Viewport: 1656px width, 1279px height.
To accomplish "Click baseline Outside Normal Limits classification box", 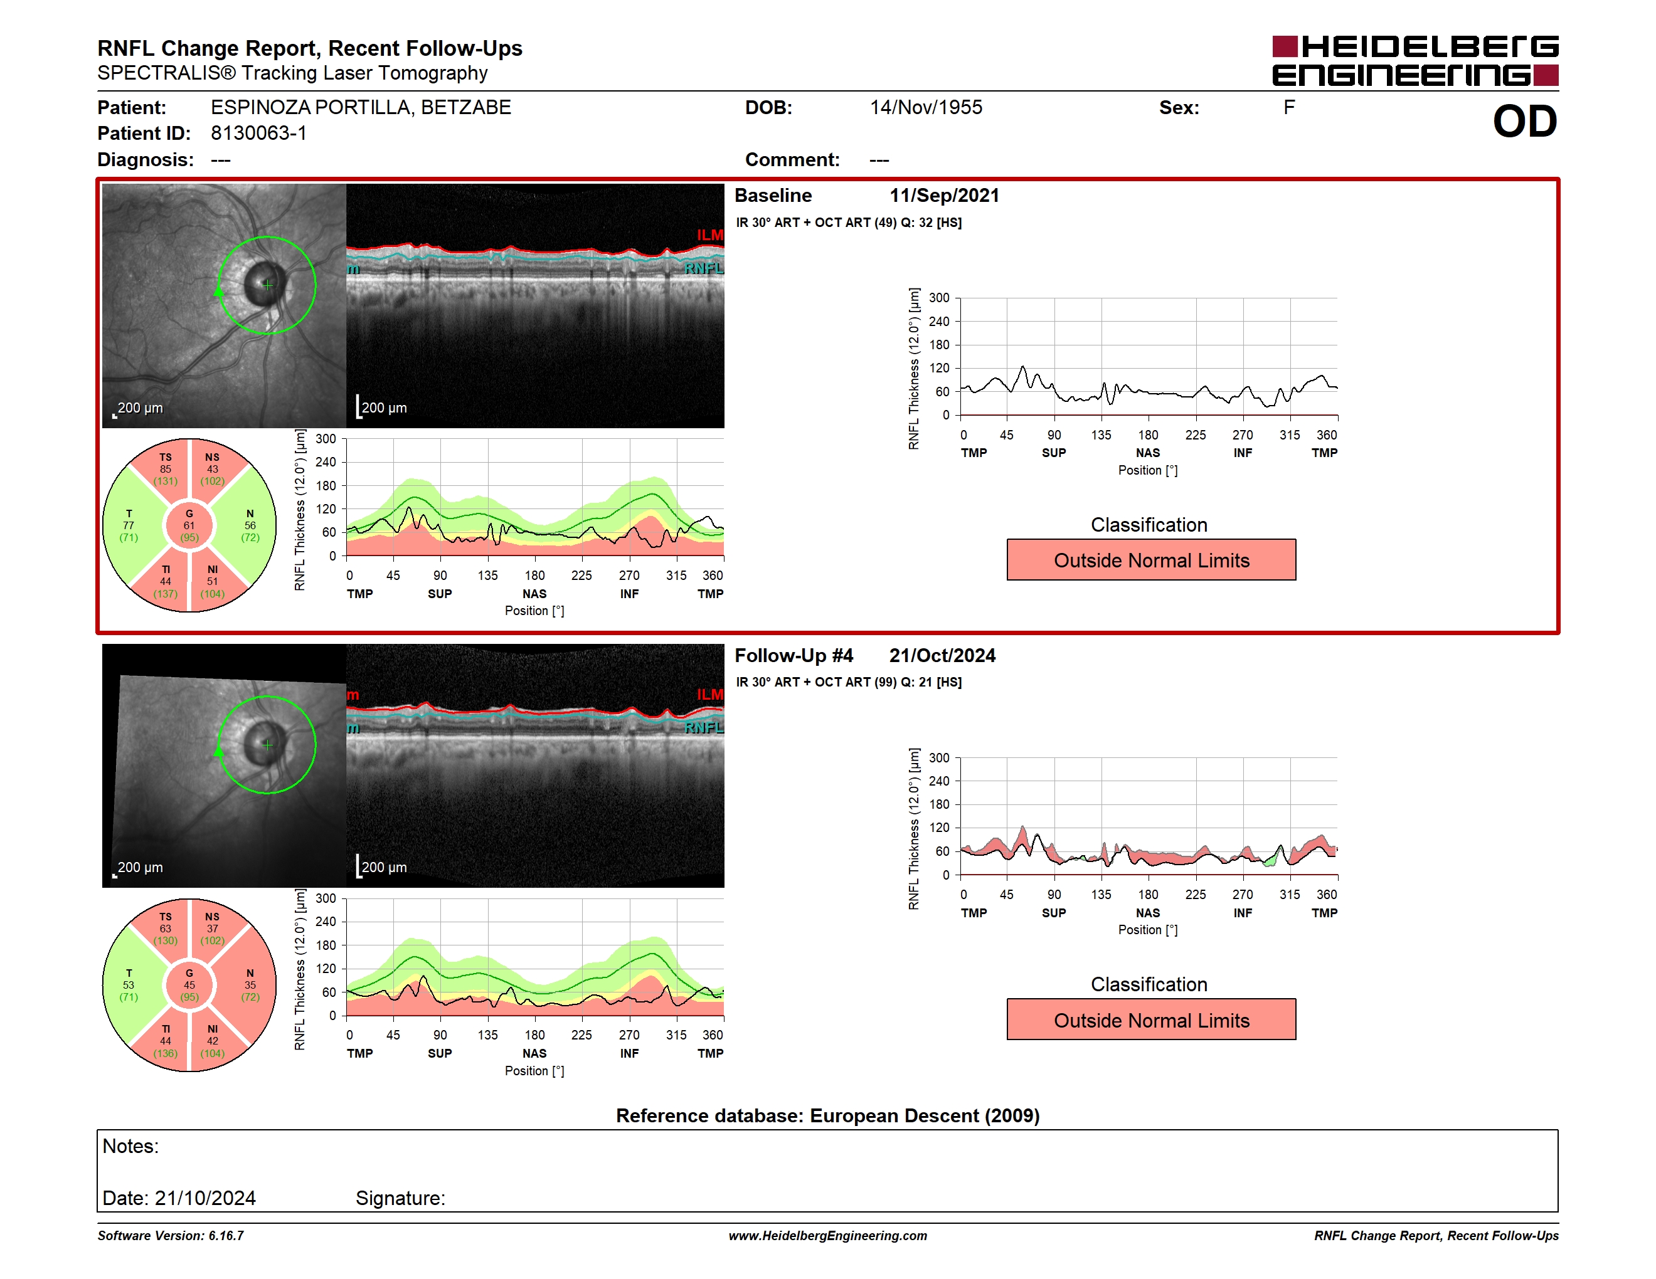I will click(x=1151, y=560).
